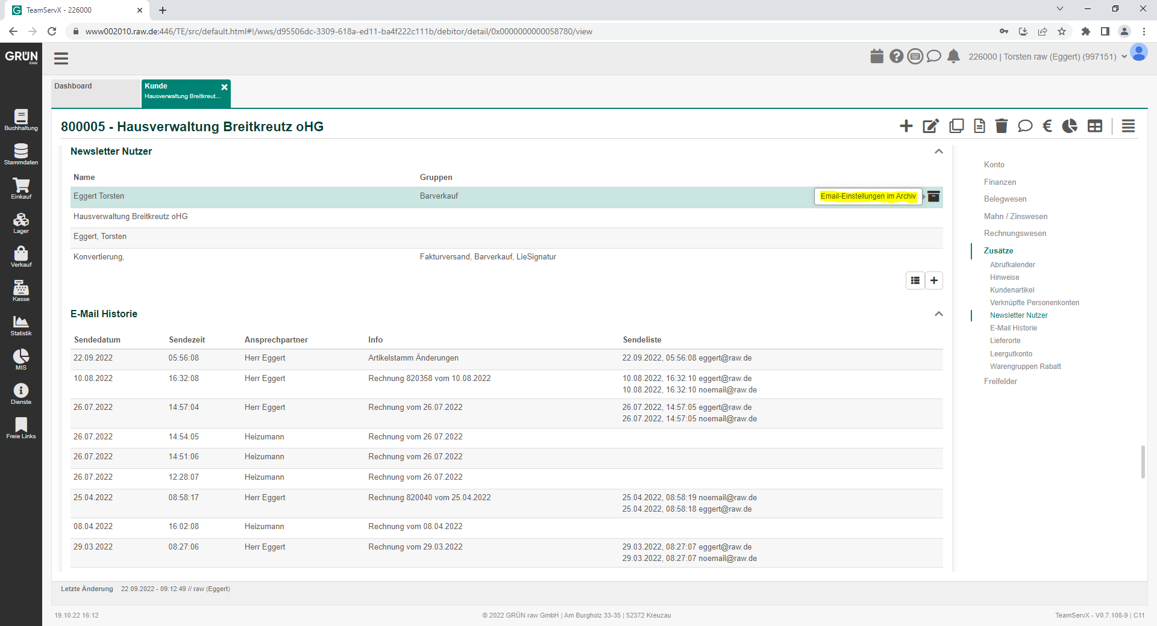Toggle the hamburger navigation menu
This screenshot has width=1157, height=626.
pyautogui.click(x=61, y=58)
